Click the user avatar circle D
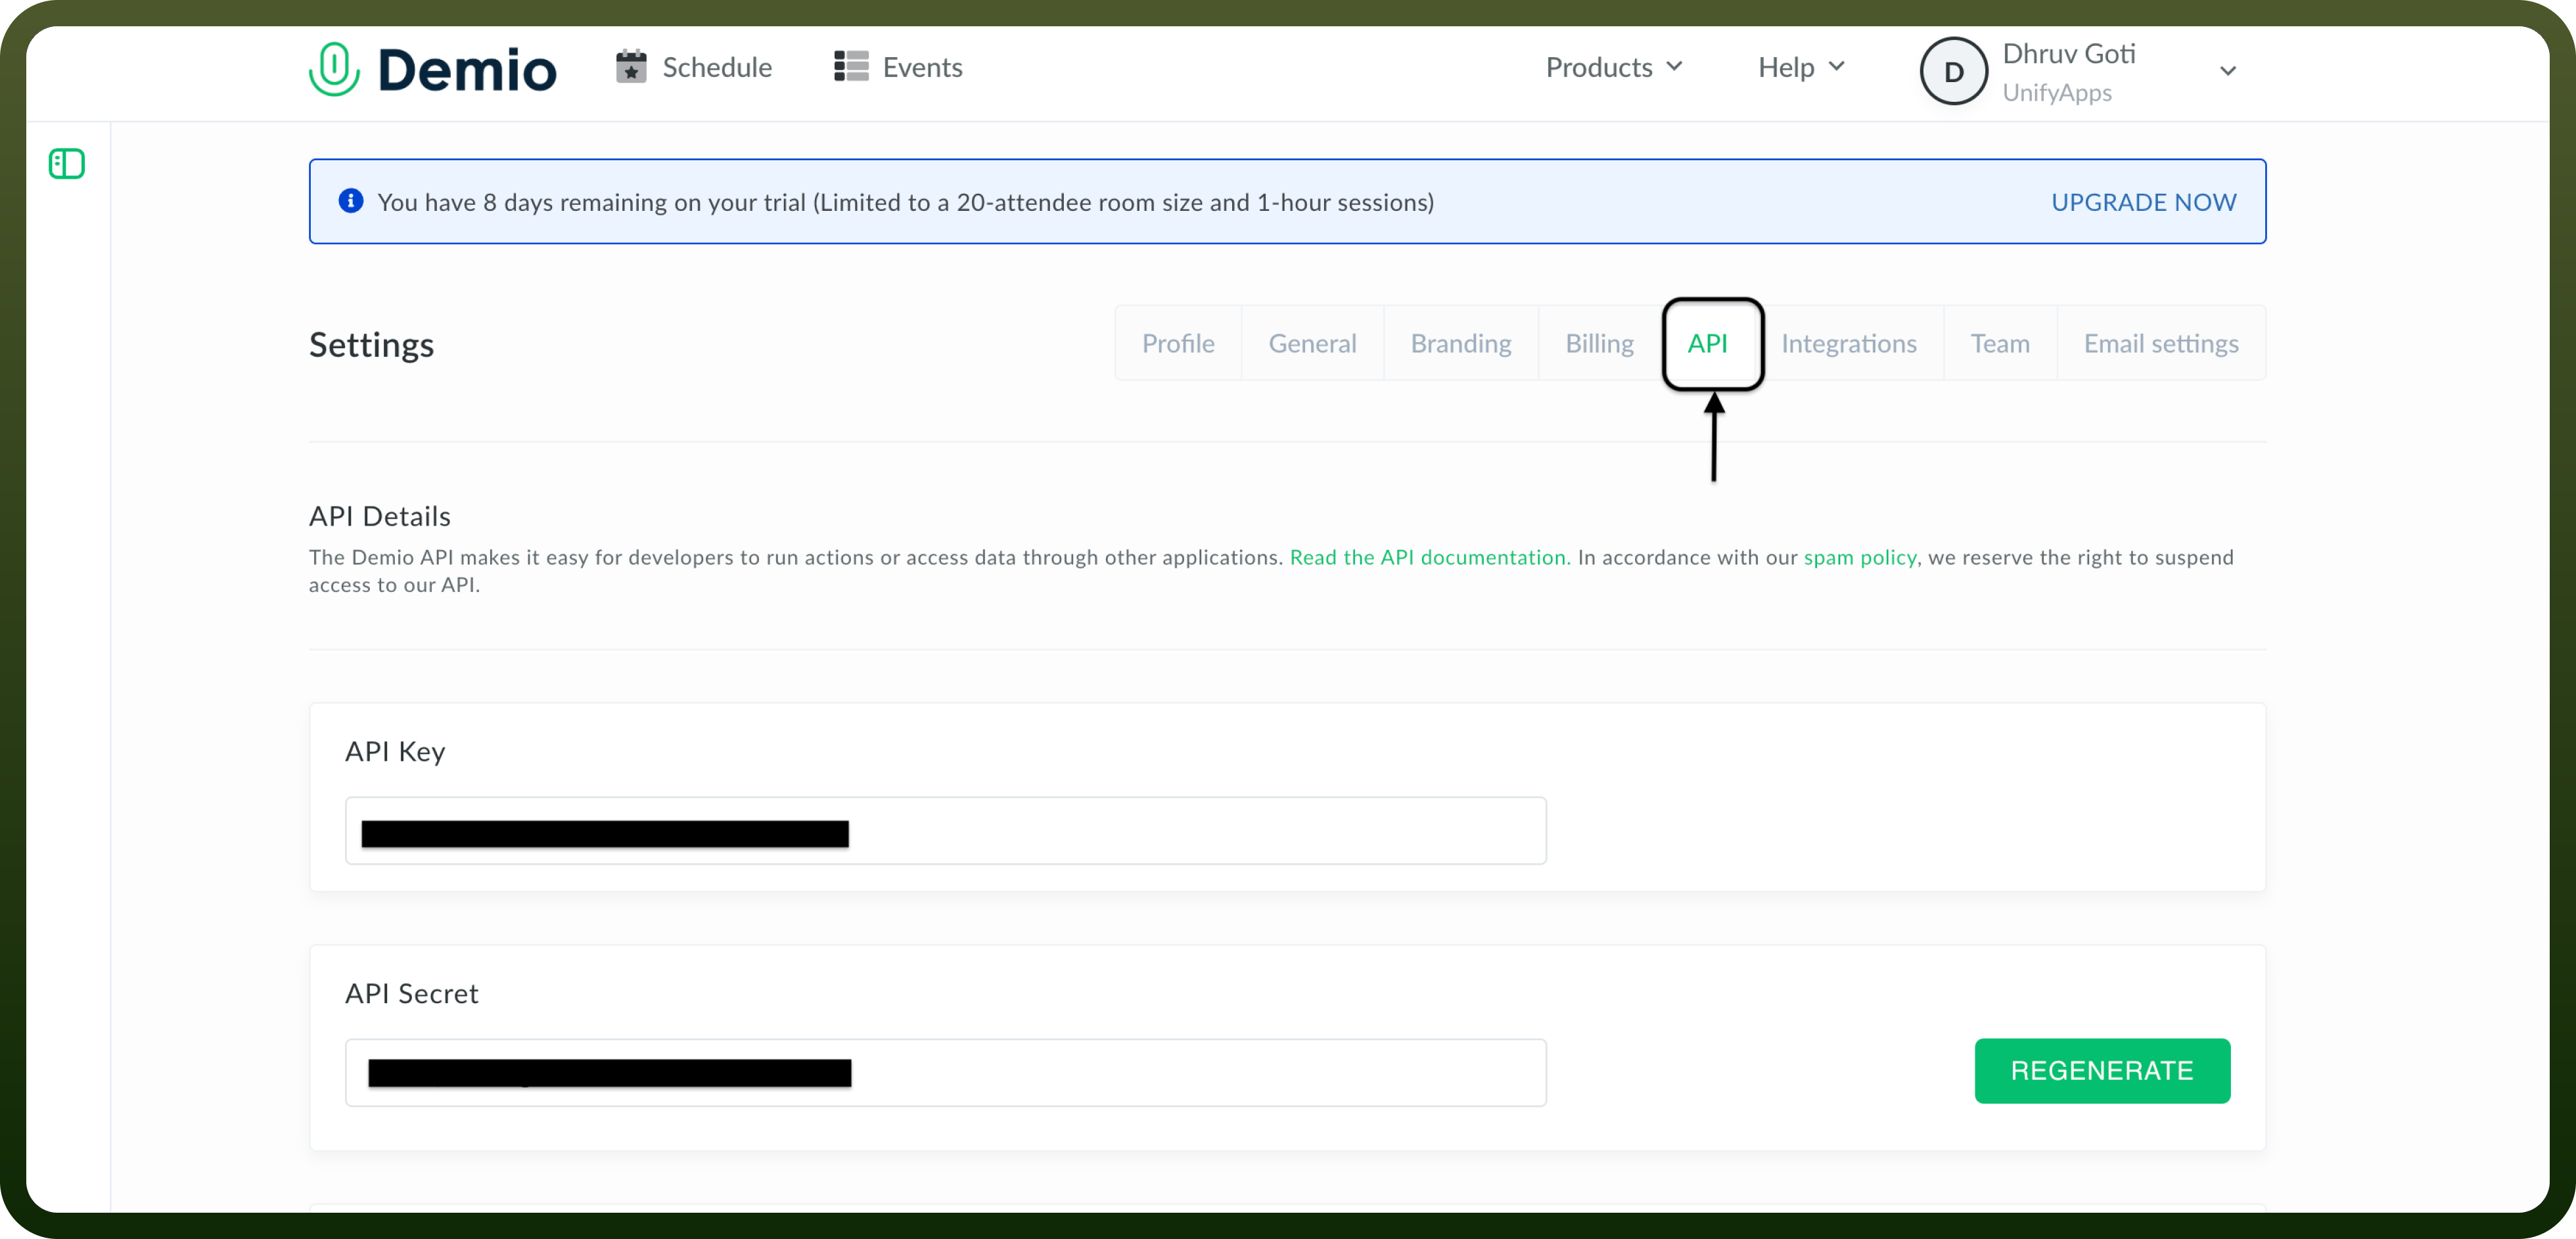 pyautogui.click(x=1953, y=71)
